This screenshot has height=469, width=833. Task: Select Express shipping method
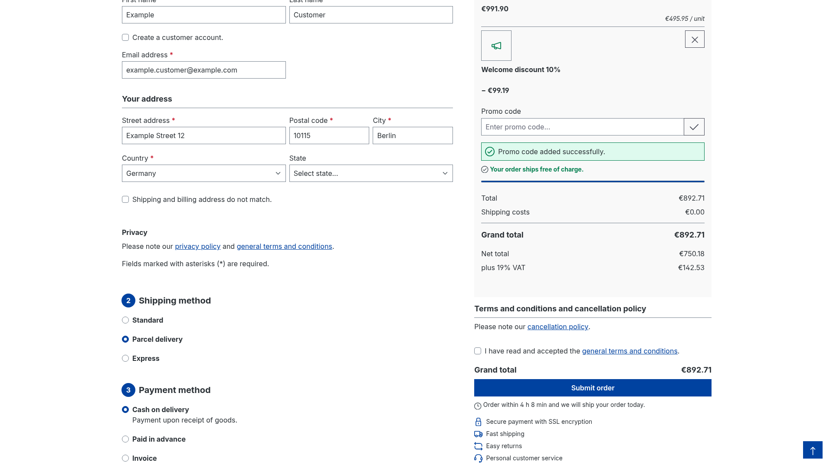(125, 358)
